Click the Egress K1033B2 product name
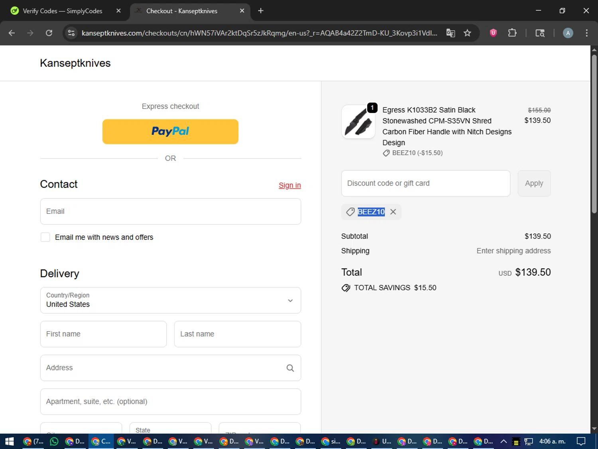This screenshot has width=598, height=449. coord(447,126)
